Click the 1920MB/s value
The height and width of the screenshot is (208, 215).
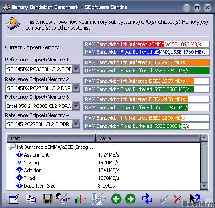109,162
